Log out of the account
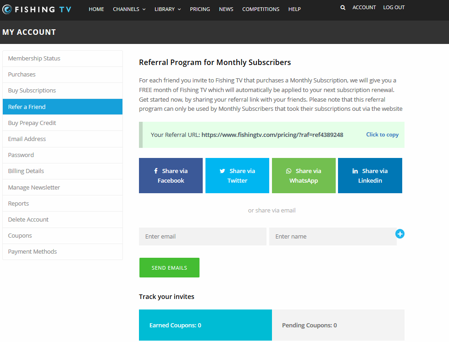The height and width of the screenshot is (342, 449). click(394, 7)
